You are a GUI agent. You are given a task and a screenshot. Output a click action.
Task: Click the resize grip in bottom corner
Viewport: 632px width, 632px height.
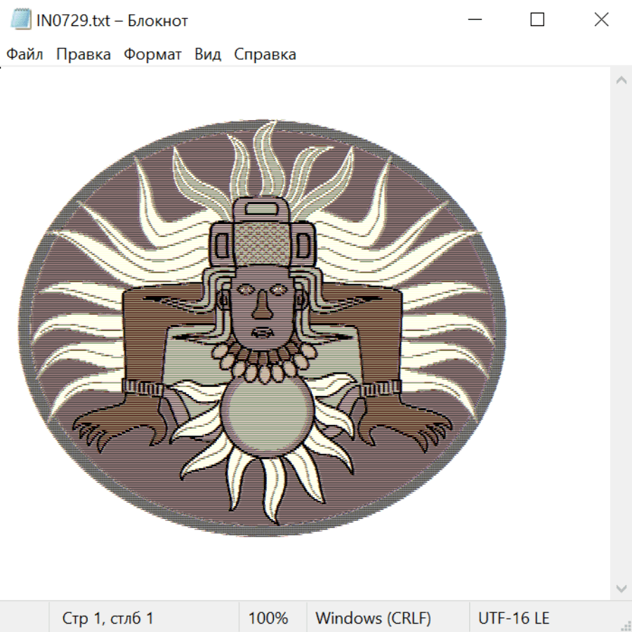coord(625,625)
